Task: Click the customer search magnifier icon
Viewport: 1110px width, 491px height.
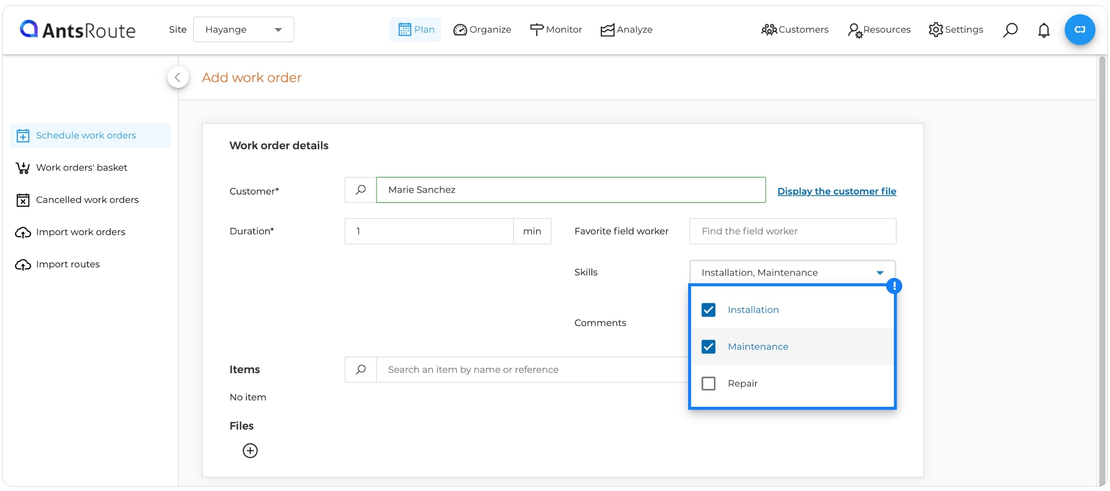Action: click(361, 190)
